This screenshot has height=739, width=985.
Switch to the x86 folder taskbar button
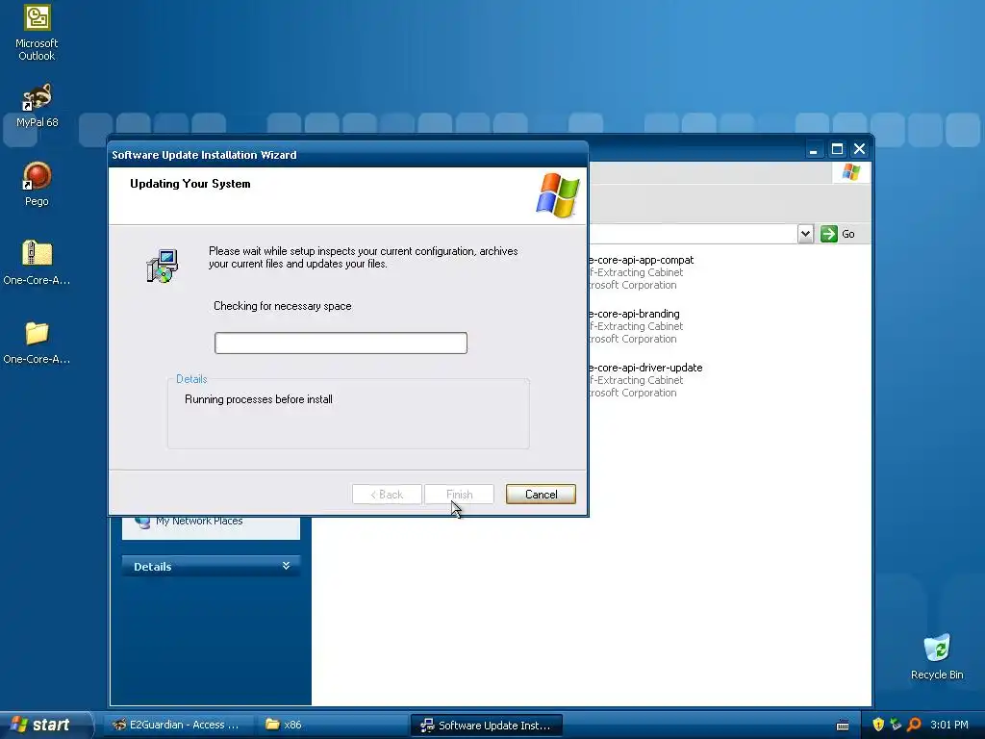coord(333,725)
